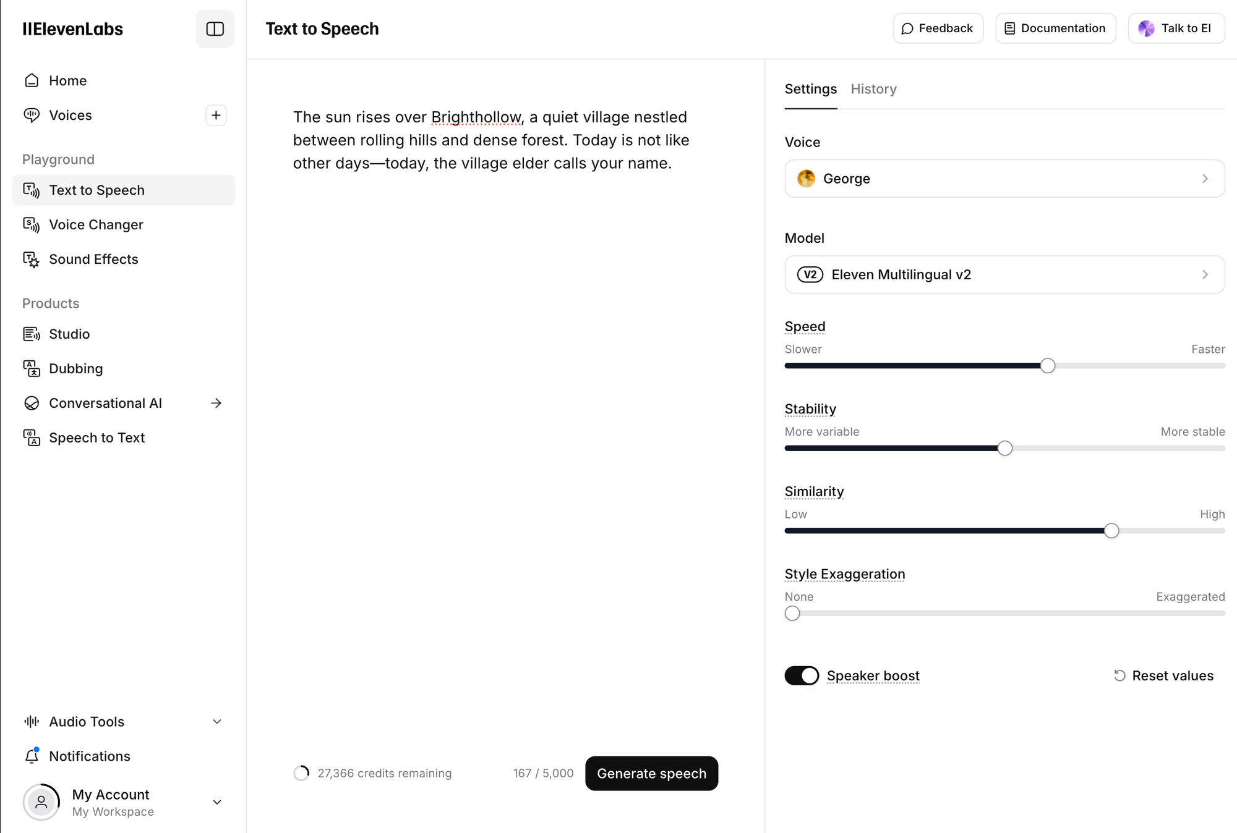Click the Similarity setting label

click(x=814, y=491)
